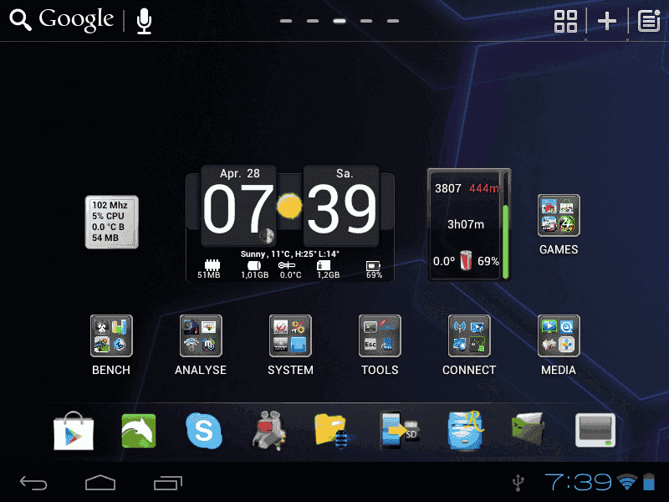Switch to the fifth home screen page indicator

click(393, 21)
